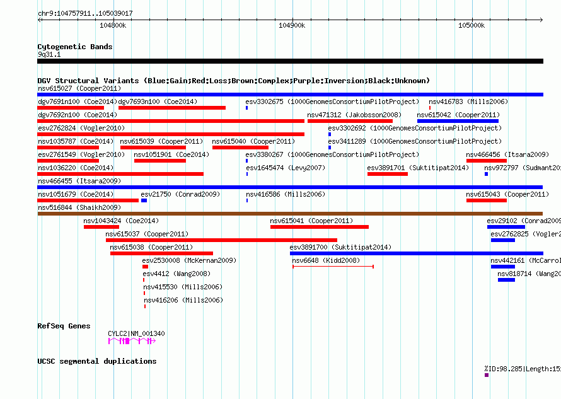The width and height of the screenshot is (561, 399).
Task: Open nsv466456 (Itsara2009) variant
Action: click(x=507, y=154)
